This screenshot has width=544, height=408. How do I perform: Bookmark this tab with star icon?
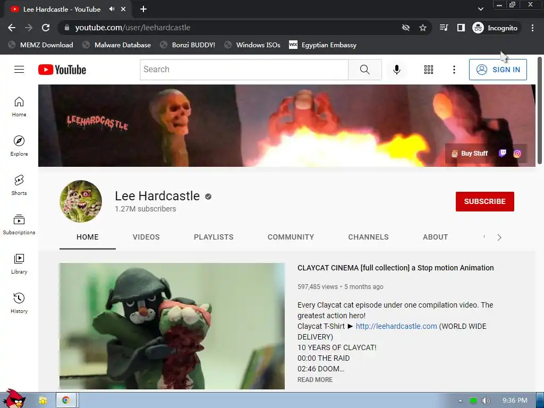point(422,28)
